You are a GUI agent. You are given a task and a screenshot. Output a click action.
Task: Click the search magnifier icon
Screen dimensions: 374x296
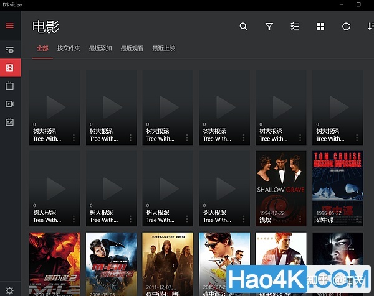pyautogui.click(x=243, y=26)
